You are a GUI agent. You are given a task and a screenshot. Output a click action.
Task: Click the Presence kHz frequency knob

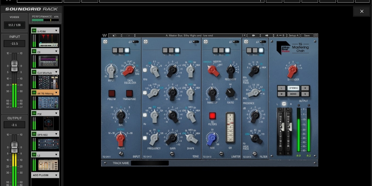(254, 93)
